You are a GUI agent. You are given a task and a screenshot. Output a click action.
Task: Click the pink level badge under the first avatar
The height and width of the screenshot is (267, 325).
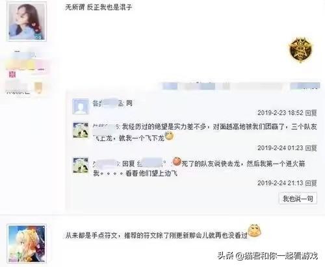(x=12, y=75)
